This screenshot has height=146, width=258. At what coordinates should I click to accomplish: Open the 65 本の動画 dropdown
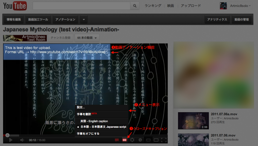pyautogui.click(x=87, y=38)
